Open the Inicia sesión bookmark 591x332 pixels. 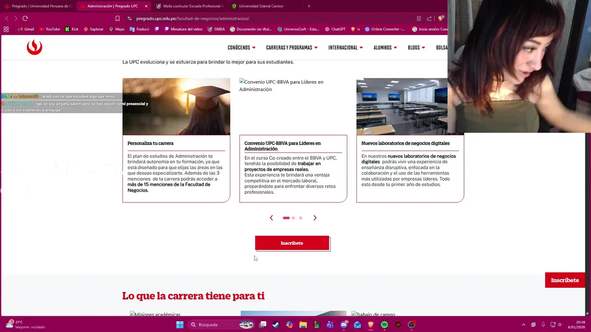click(x=429, y=29)
